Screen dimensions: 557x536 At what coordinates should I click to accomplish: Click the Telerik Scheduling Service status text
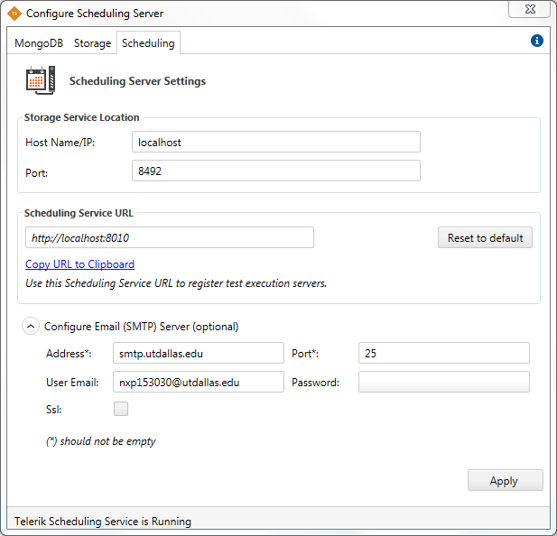103,522
